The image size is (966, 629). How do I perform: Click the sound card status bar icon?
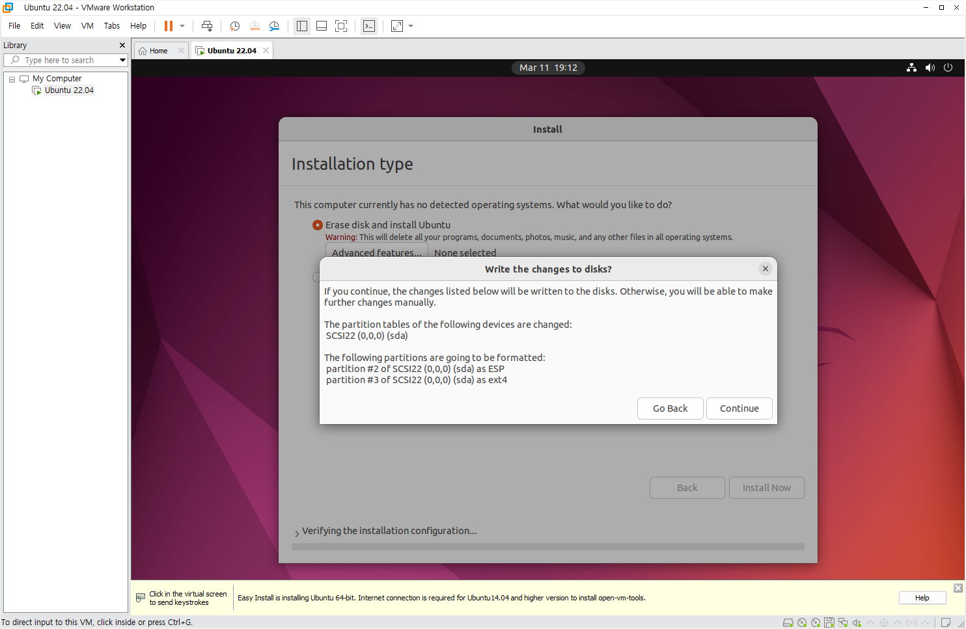pos(857,622)
